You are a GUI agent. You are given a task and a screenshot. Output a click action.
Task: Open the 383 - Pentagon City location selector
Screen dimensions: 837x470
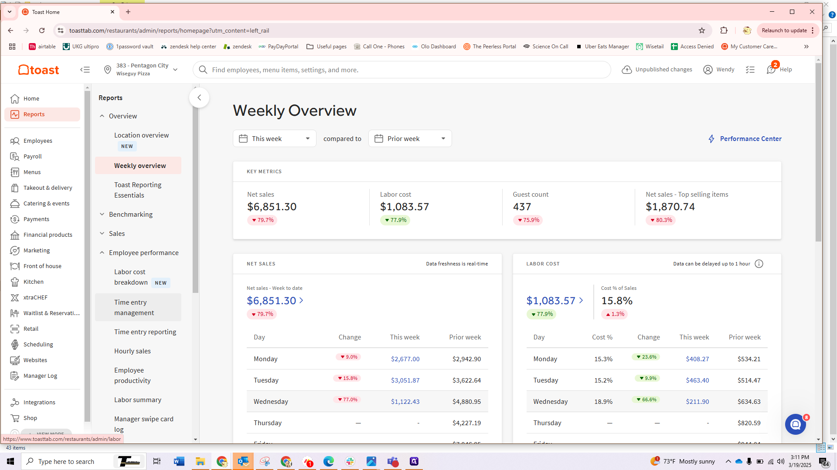pyautogui.click(x=141, y=70)
